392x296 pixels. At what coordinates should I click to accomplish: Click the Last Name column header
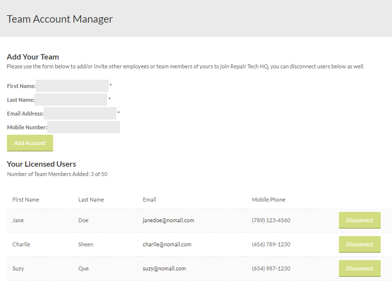tap(91, 200)
